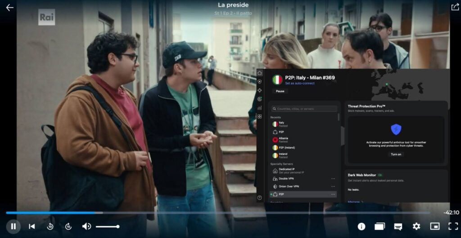Rewind 10 seconds
461x238 pixels.
pyautogui.click(x=50, y=226)
